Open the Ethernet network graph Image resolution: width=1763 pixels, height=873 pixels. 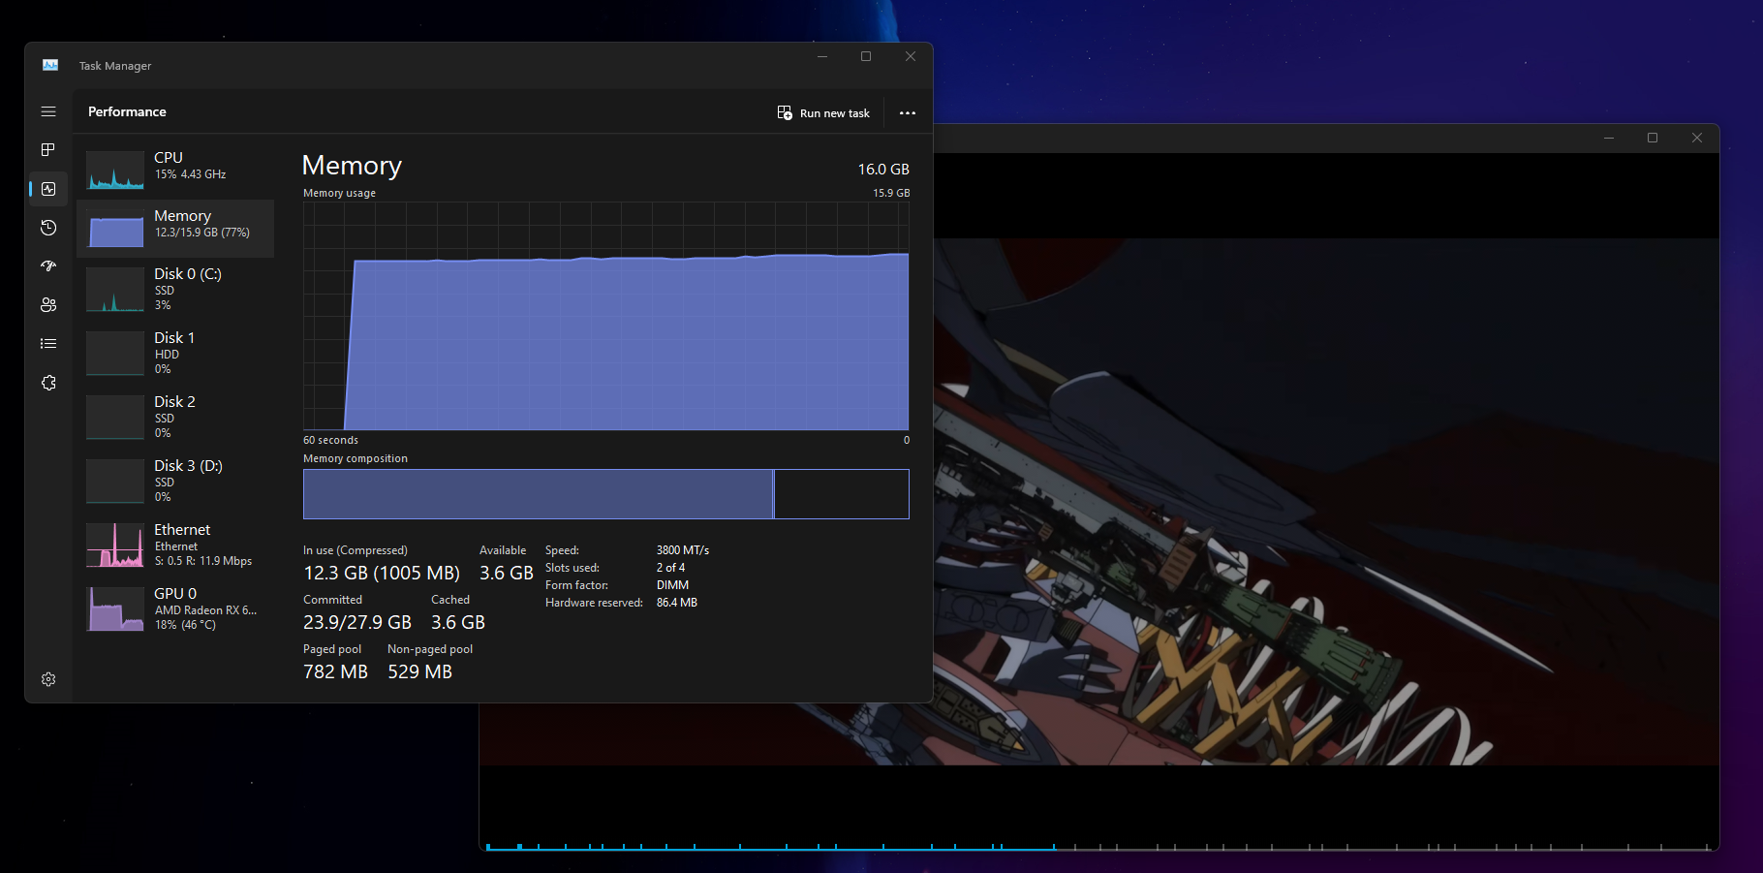pos(175,545)
